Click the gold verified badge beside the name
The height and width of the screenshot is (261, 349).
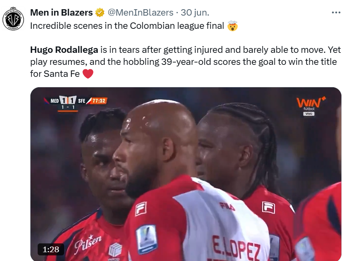point(100,13)
